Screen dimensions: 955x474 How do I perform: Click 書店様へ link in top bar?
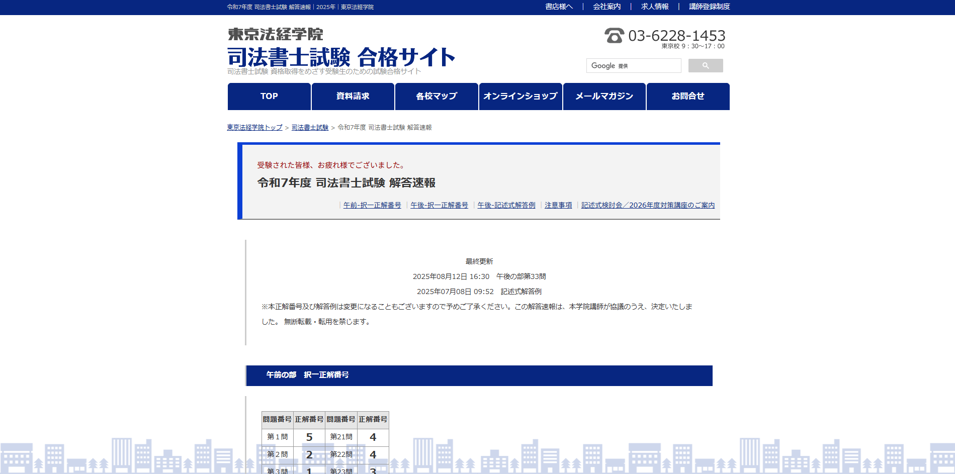coord(559,7)
